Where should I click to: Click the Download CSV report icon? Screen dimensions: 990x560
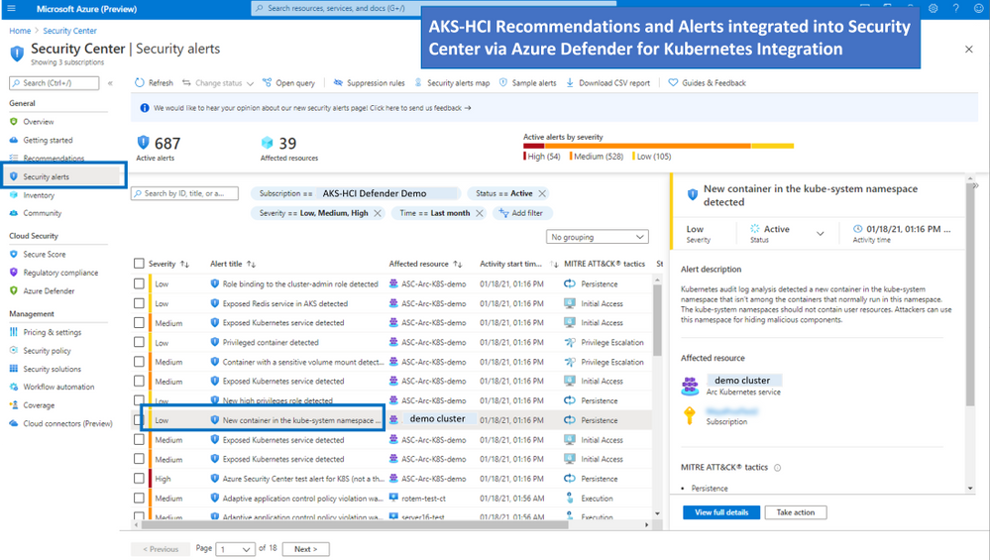pyautogui.click(x=570, y=82)
